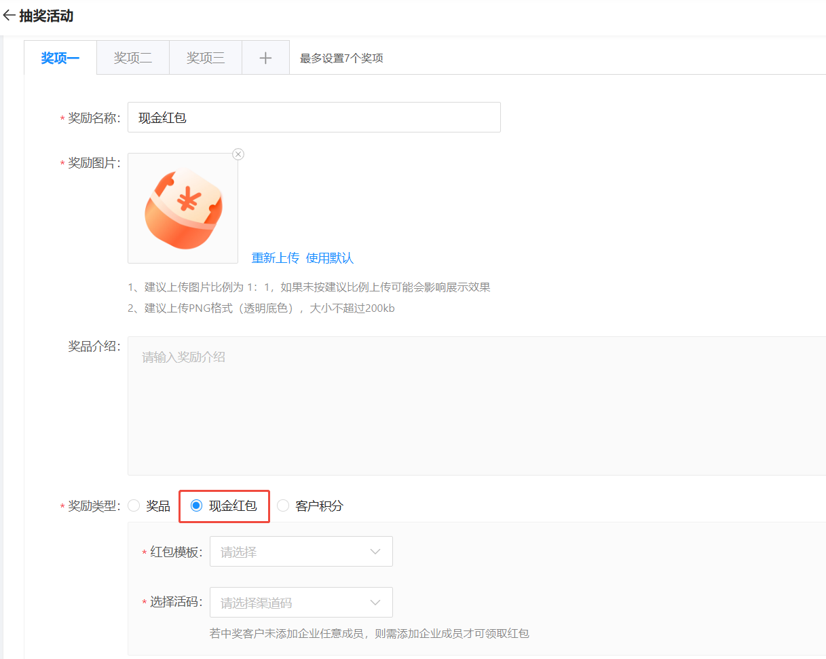The height and width of the screenshot is (659, 826).
Task: Select the 现金红包 radio option
Action: (197, 505)
